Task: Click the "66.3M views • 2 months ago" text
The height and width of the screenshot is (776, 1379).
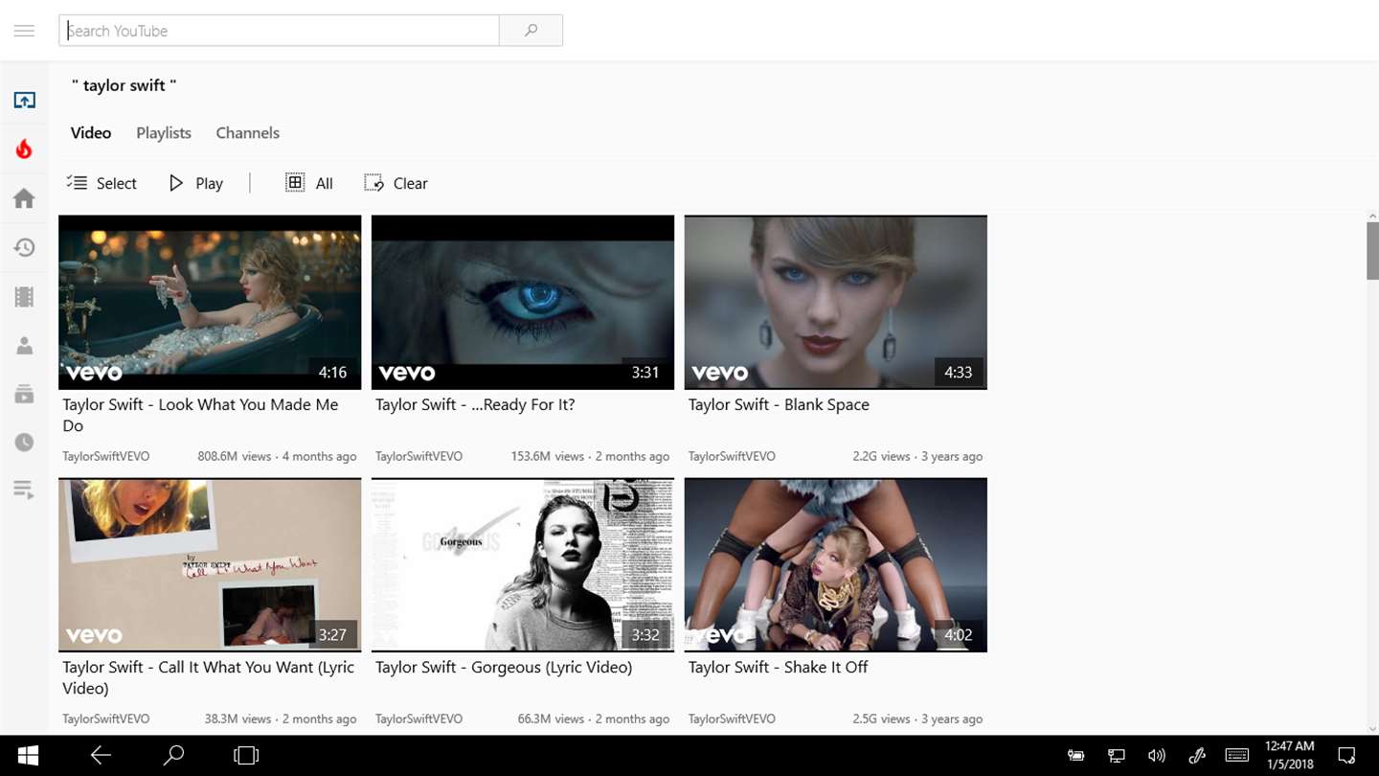Action: point(594,719)
